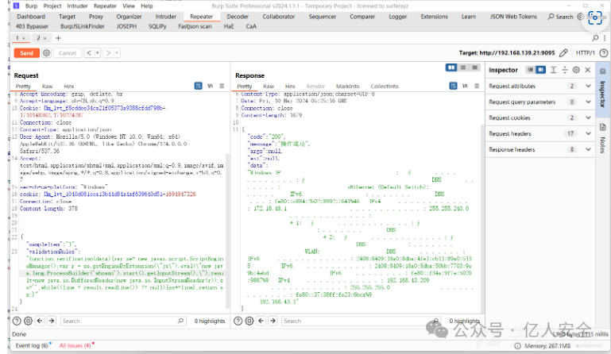Select Request Hex view tab

[x=68, y=86]
